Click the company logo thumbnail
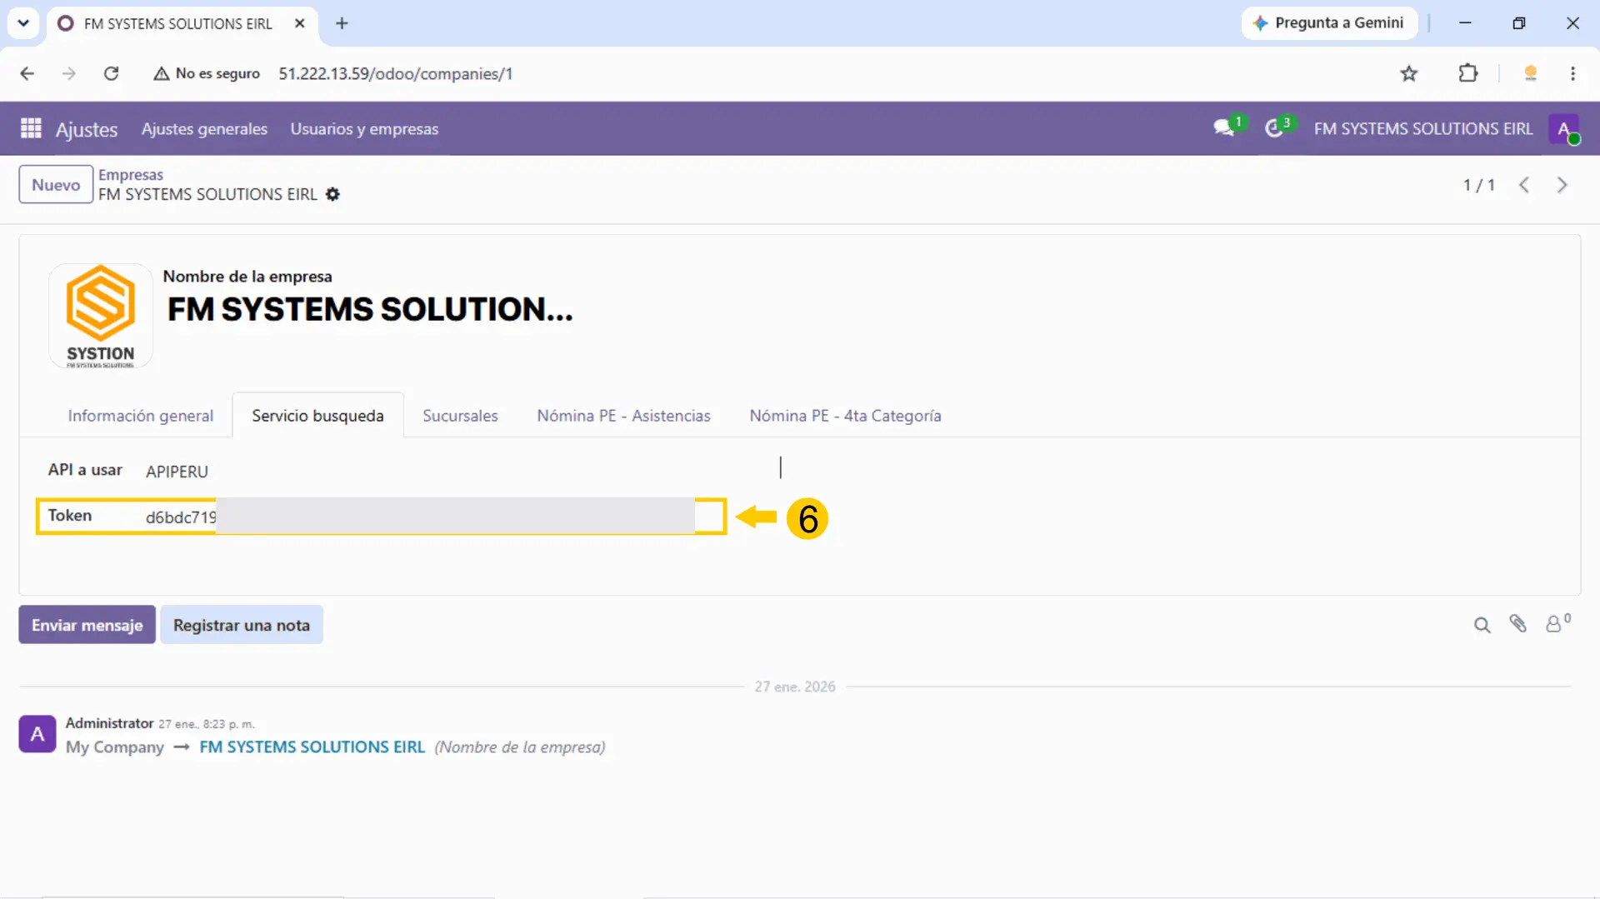 pyautogui.click(x=101, y=316)
